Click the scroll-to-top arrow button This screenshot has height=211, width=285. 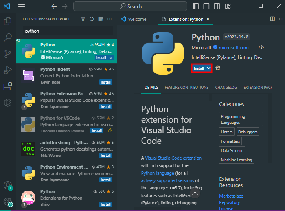195,193
